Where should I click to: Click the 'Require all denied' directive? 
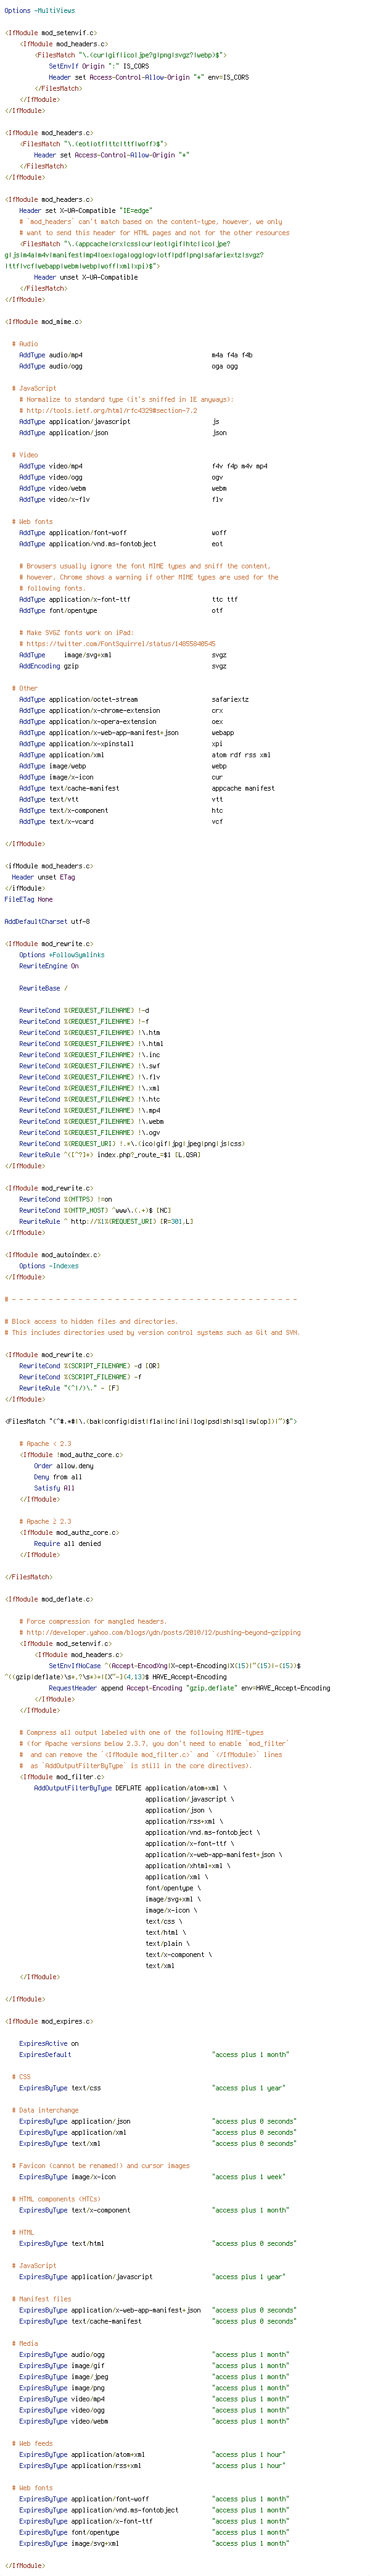68,1543
